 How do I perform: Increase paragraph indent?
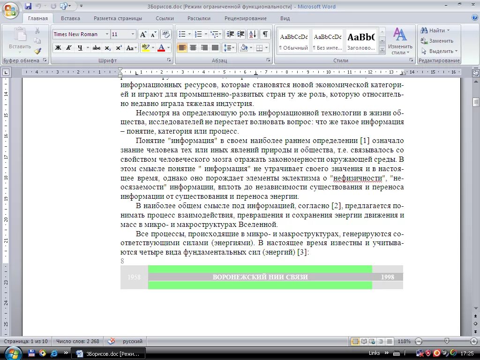pyautogui.click(x=241, y=34)
